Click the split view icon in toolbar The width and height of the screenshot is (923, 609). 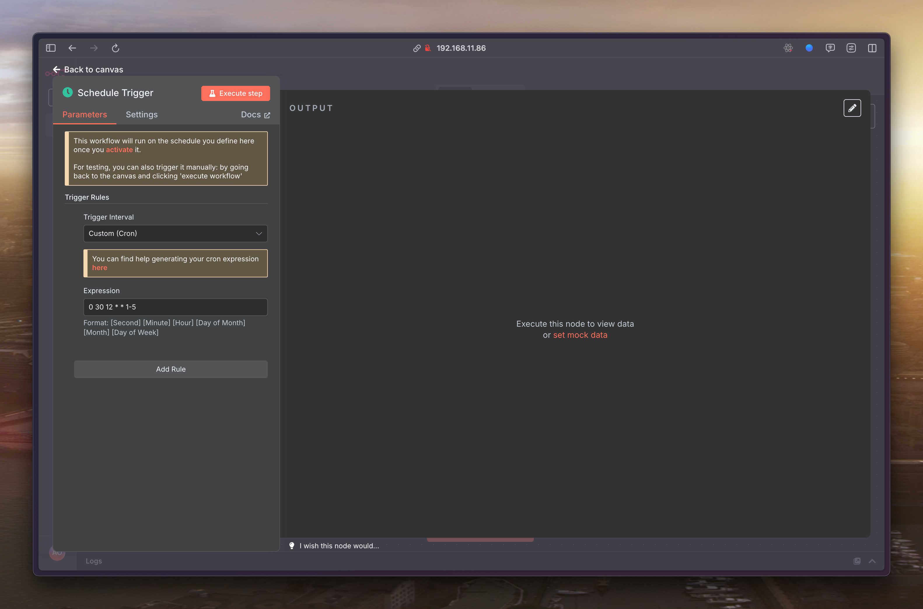pos(872,48)
